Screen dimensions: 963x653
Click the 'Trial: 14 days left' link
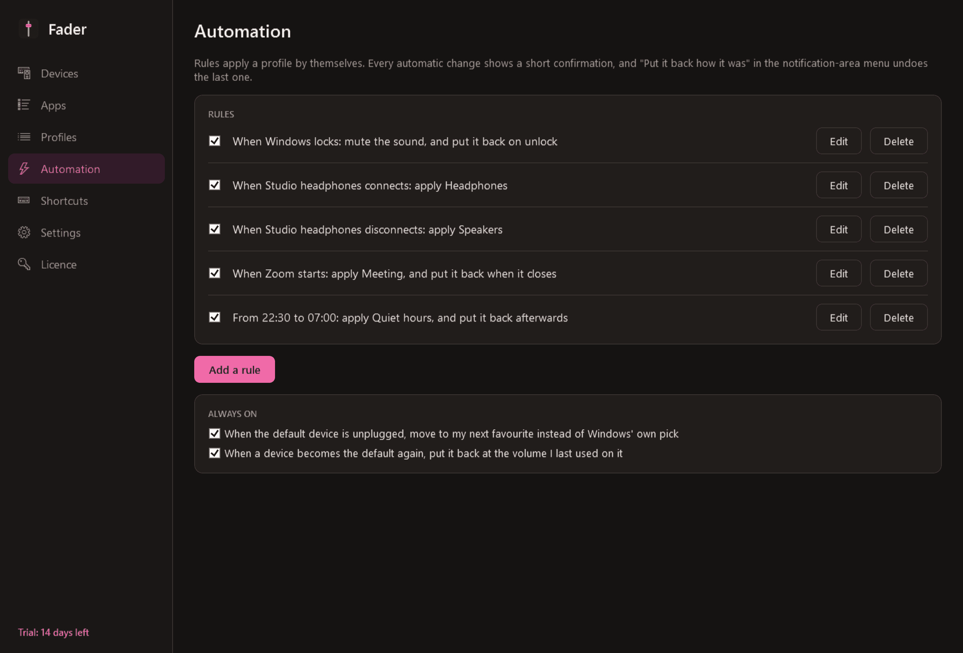tap(53, 633)
